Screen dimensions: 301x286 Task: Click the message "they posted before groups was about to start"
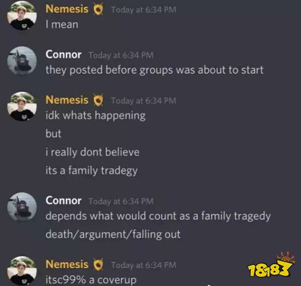tap(155, 70)
